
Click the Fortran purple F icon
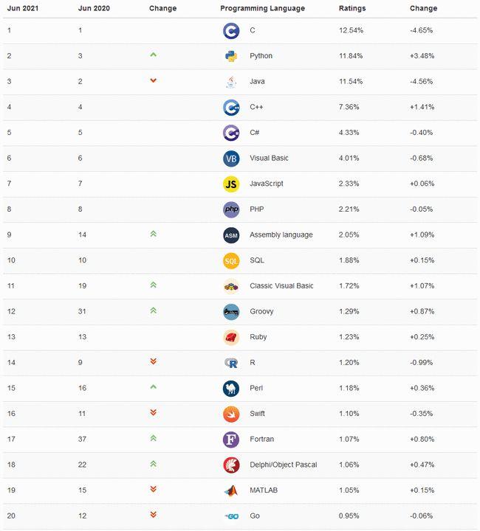click(231, 440)
